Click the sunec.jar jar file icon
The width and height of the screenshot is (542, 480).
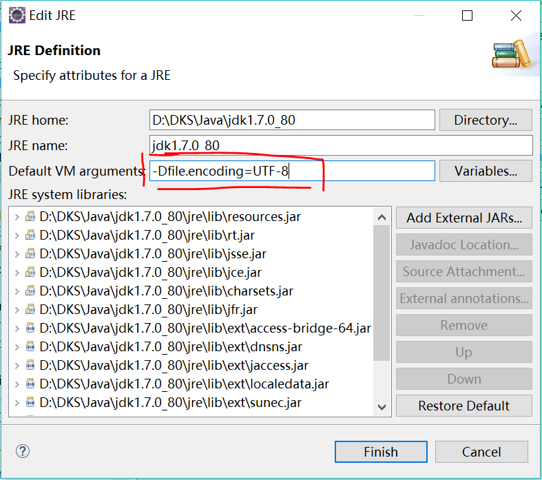click(30, 403)
